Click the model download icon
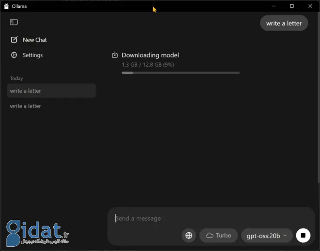320x251 pixels. (x=115, y=55)
